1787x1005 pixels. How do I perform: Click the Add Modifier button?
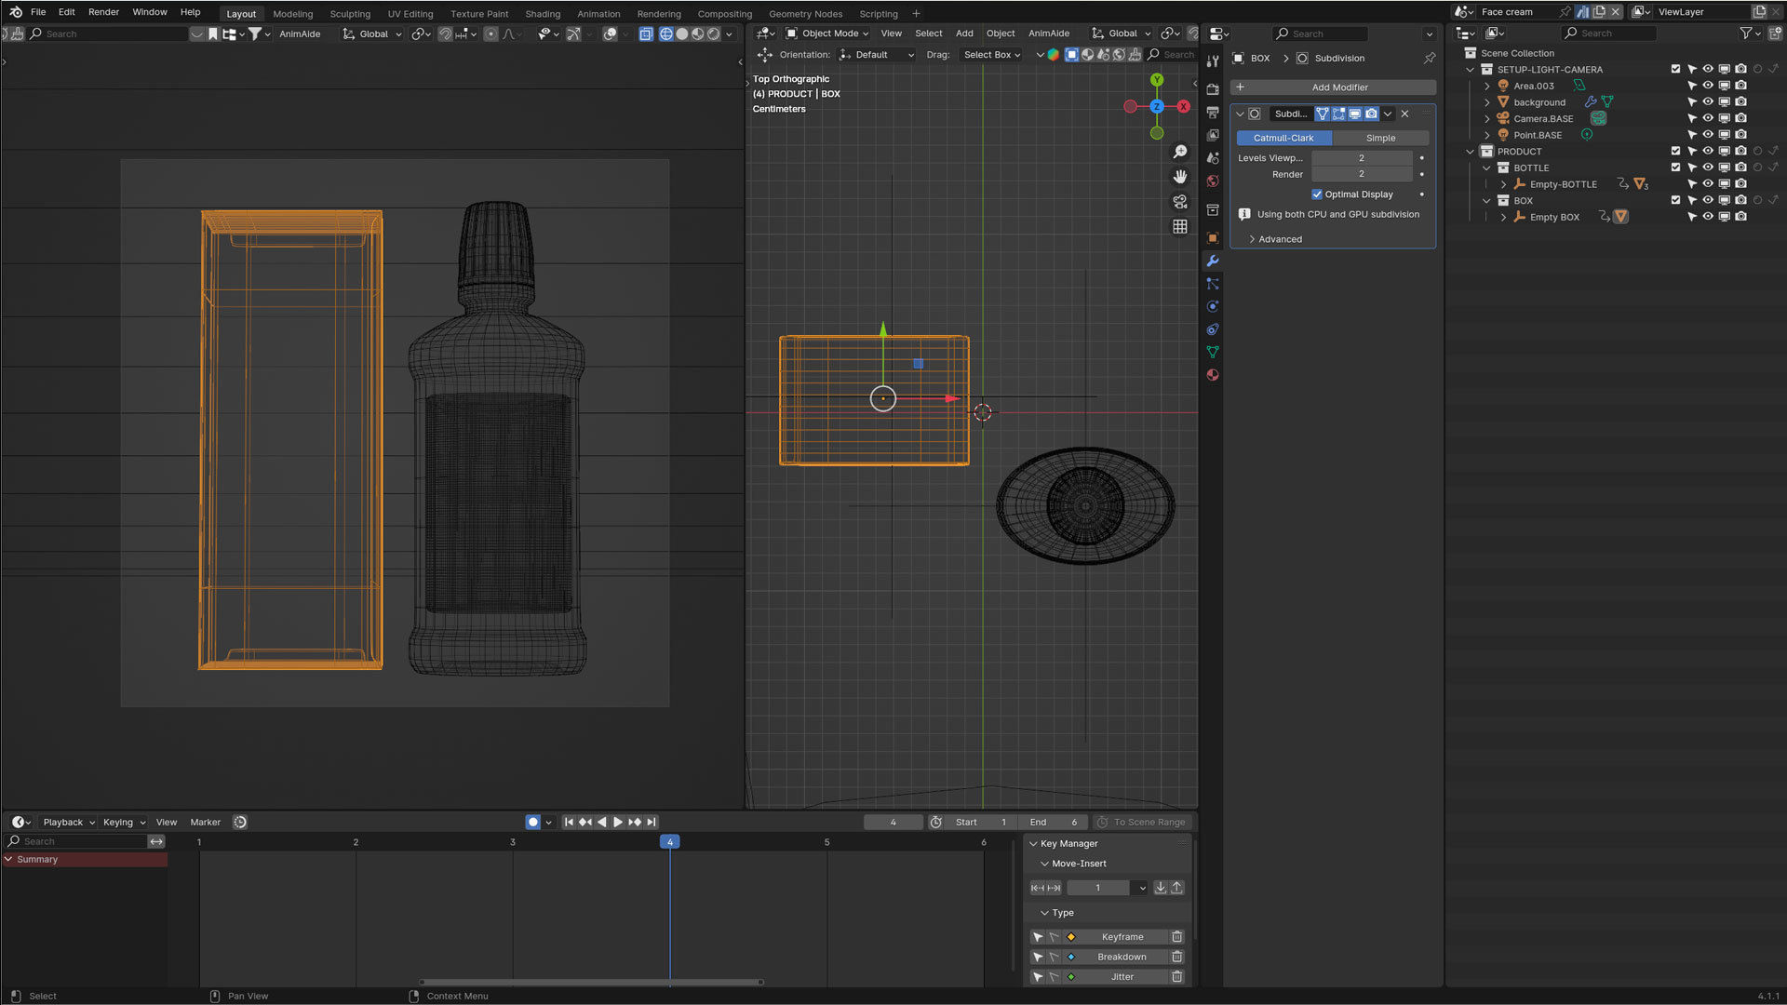pos(1333,87)
